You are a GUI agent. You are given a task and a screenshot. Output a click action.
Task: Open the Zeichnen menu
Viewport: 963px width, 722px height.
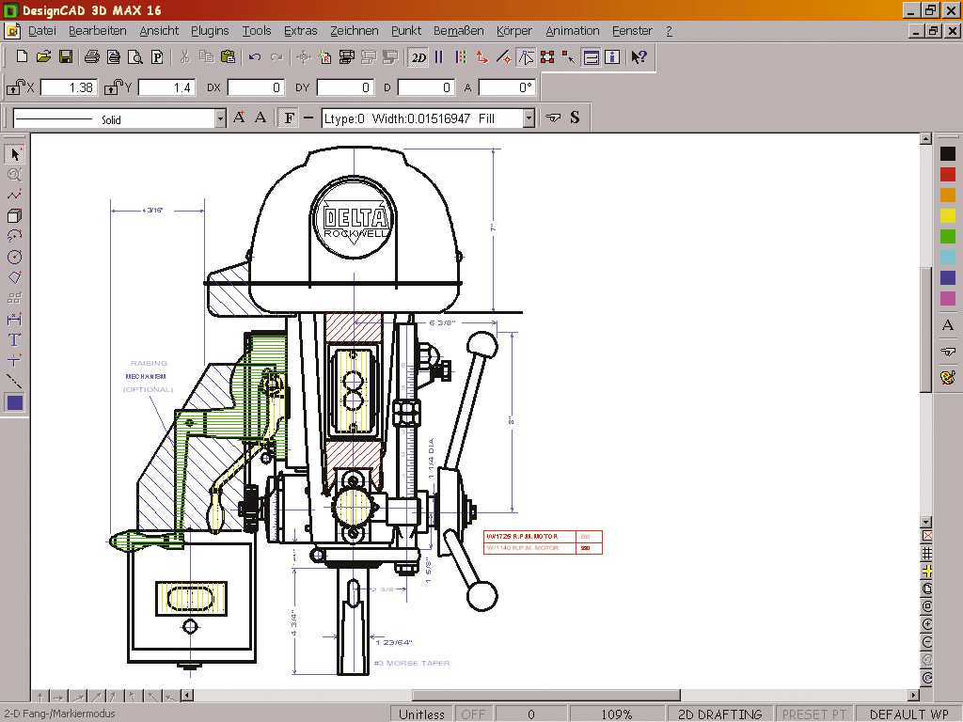click(x=355, y=30)
